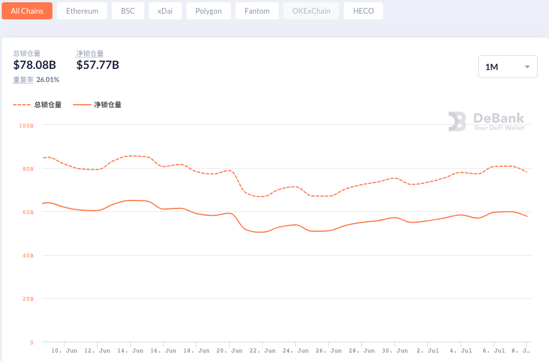549x361 pixels.
Task: Click the 净锁仓量 header label
Action: pyautogui.click(x=90, y=54)
